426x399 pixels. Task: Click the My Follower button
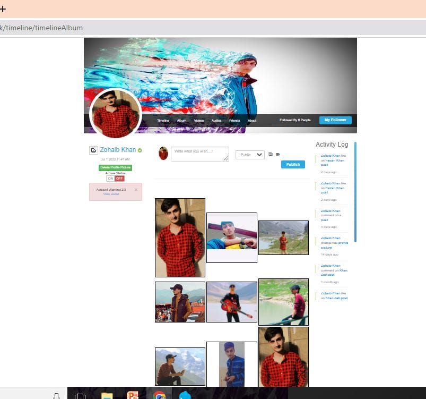point(335,120)
